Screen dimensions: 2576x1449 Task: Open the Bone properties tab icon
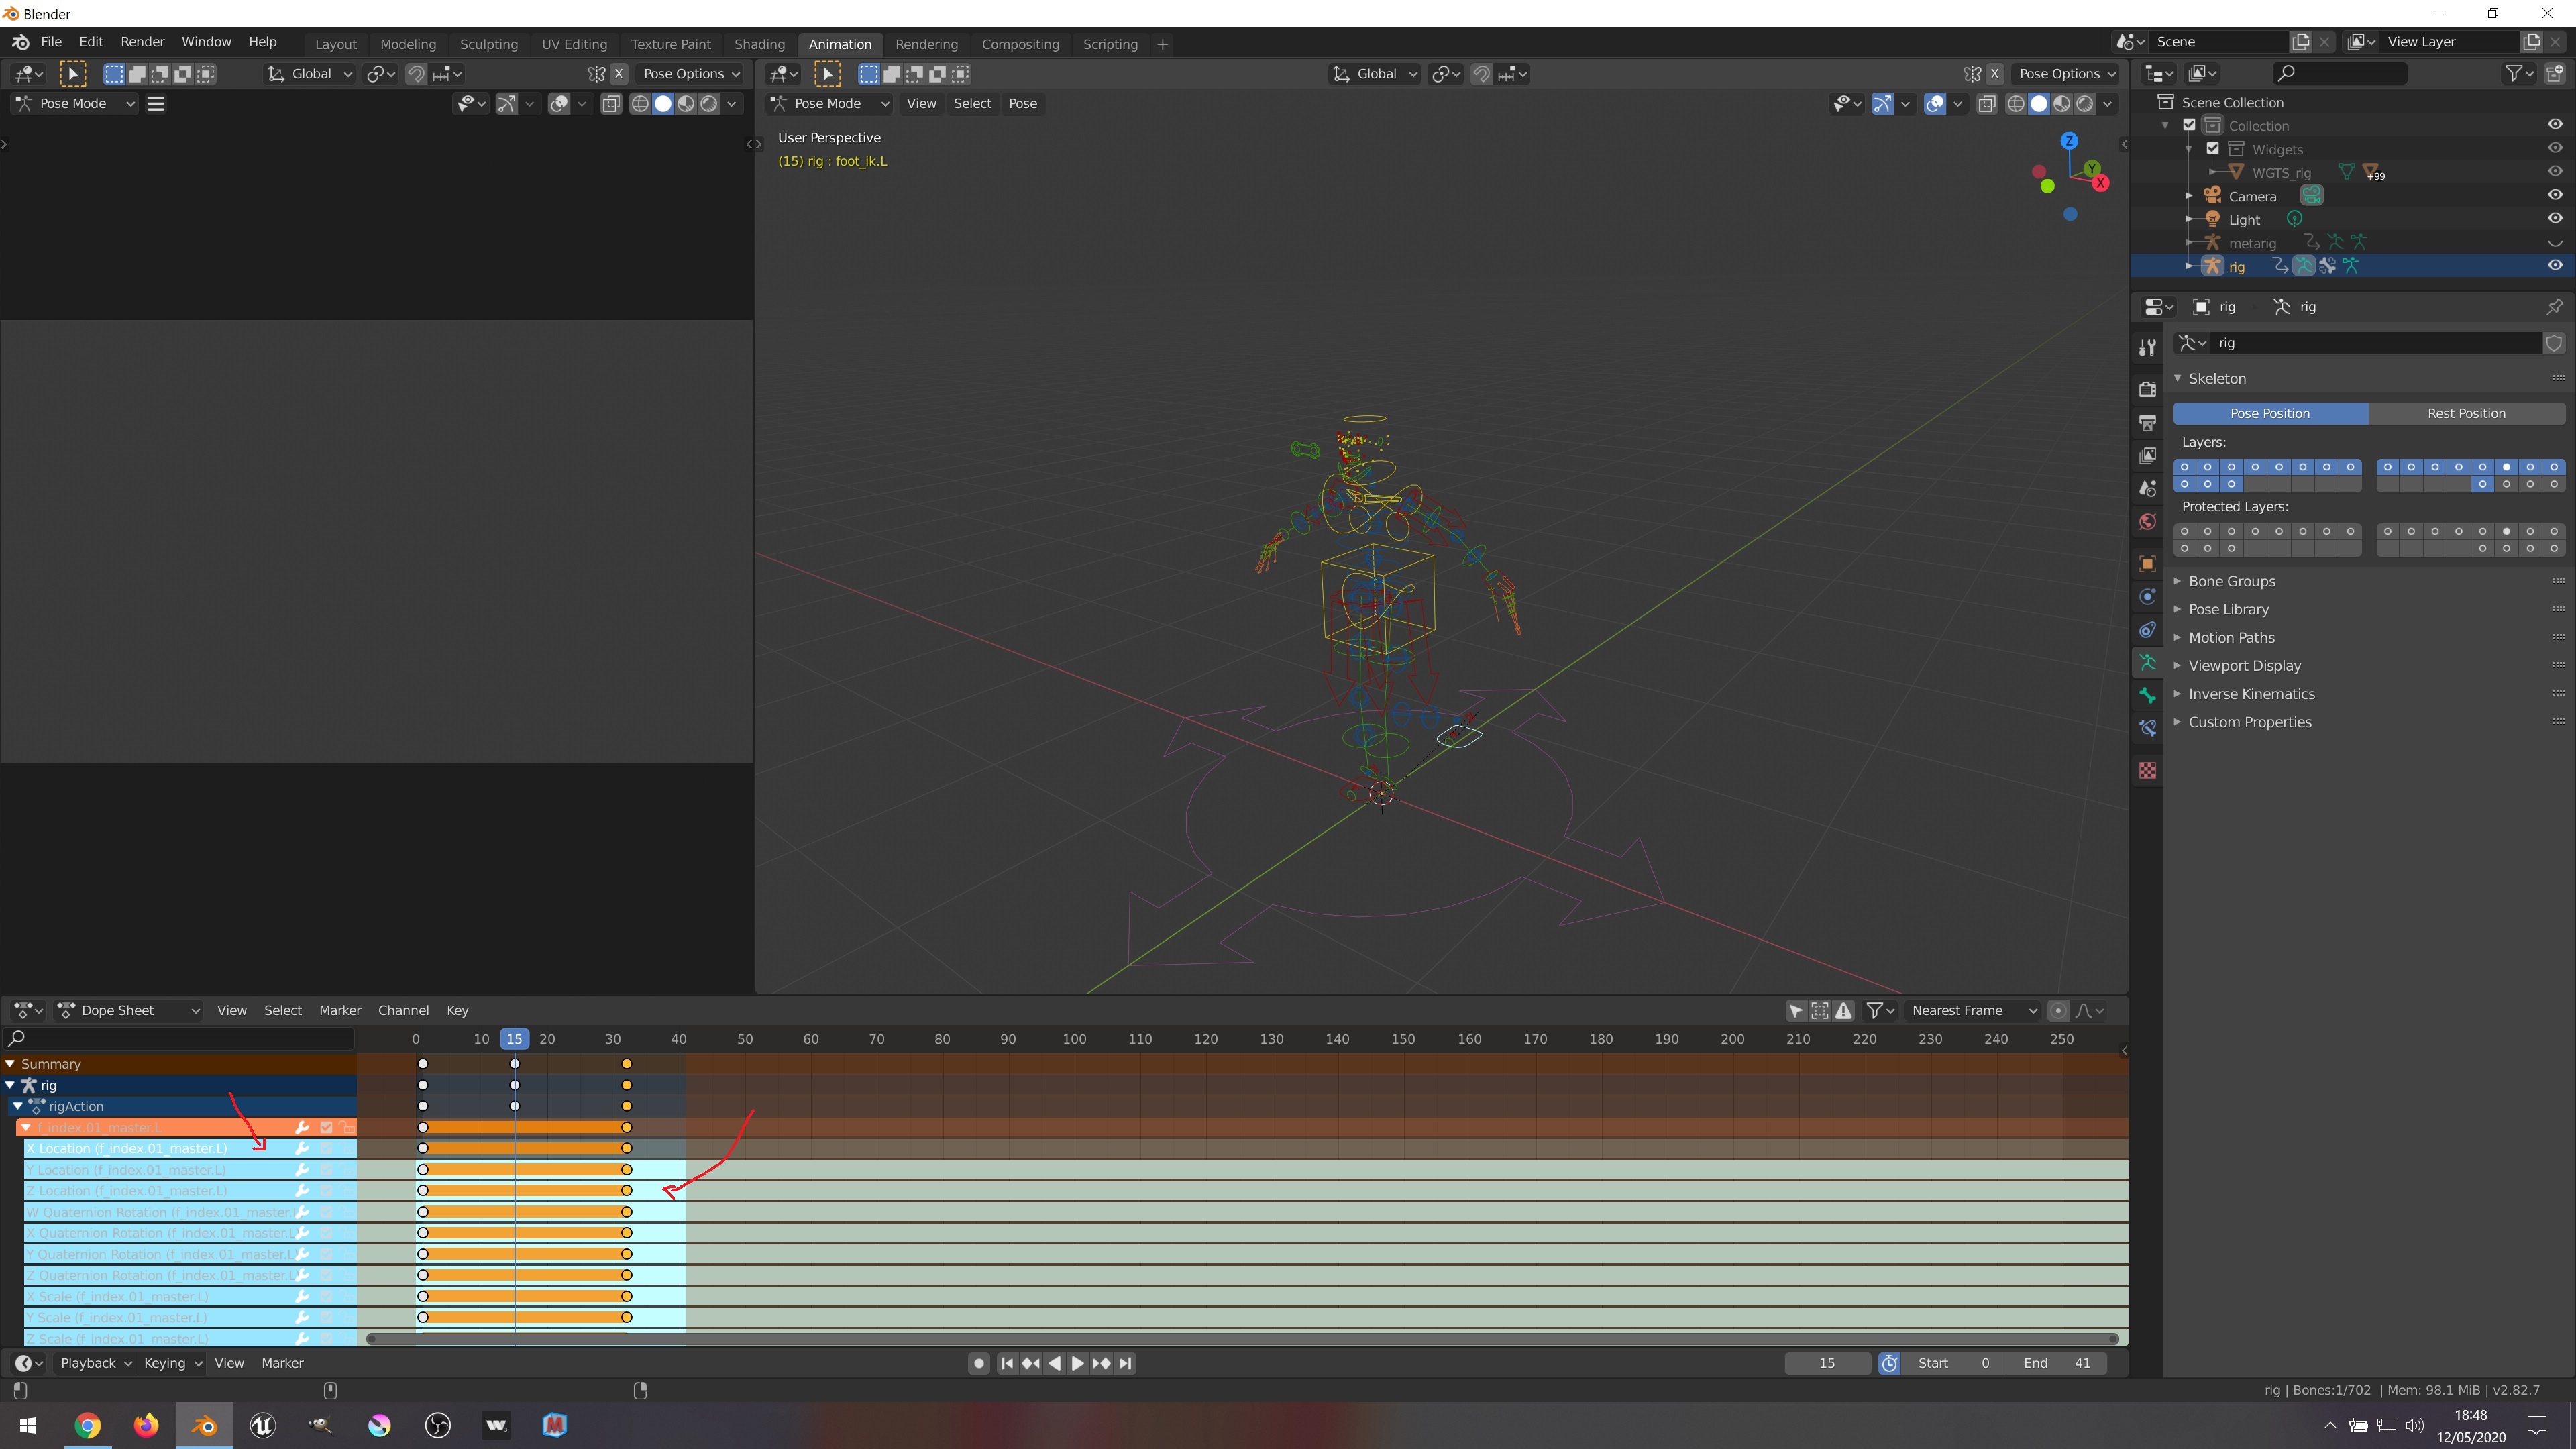(2147, 695)
